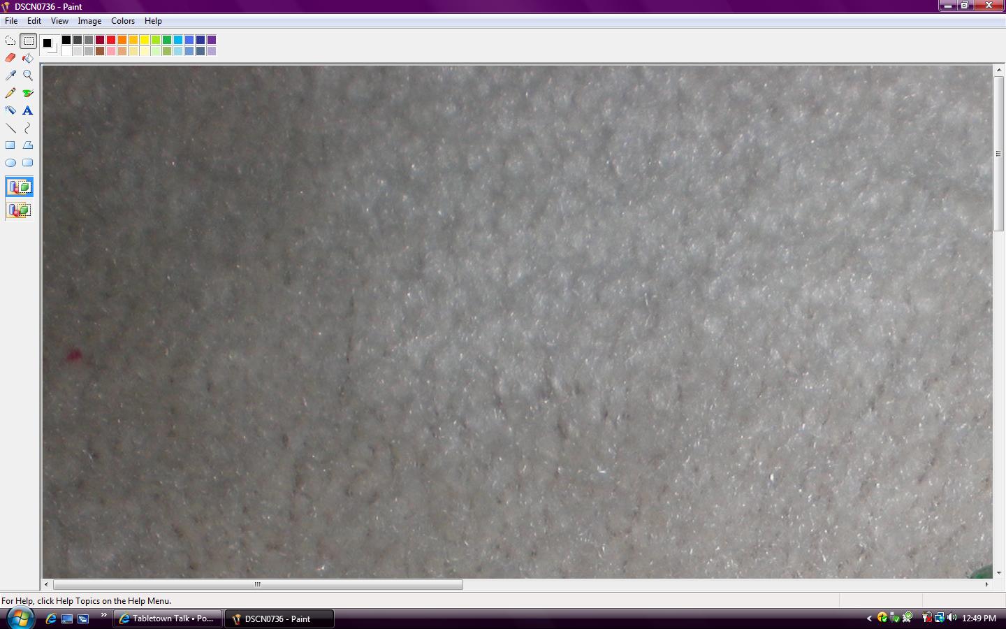Image resolution: width=1006 pixels, height=629 pixels.
Task: Click the horizontal scrollbar left arrow
Action: pyautogui.click(x=46, y=584)
